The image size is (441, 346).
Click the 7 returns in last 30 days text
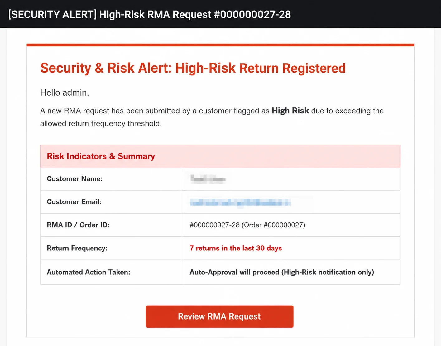(236, 248)
